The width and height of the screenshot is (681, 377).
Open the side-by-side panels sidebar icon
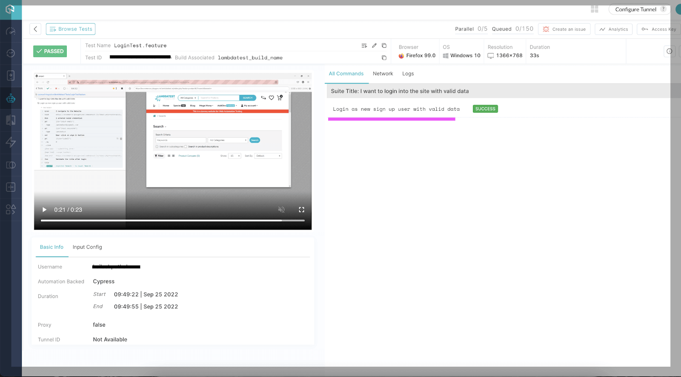(11, 165)
